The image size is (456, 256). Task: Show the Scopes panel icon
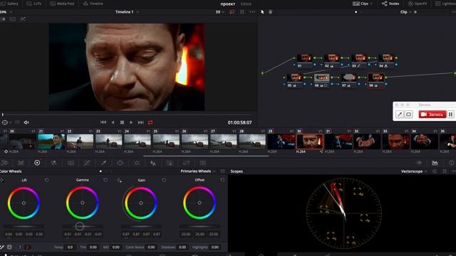pos(435,163)
